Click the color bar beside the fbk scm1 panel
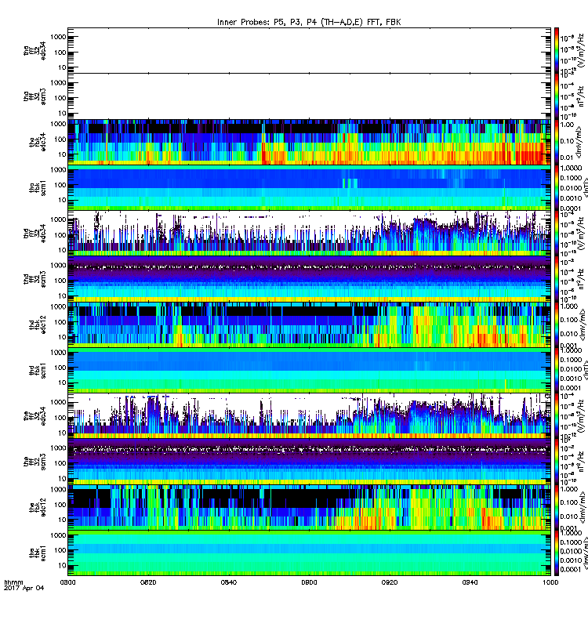Screen dimensions: 588x627 (557, 553)
